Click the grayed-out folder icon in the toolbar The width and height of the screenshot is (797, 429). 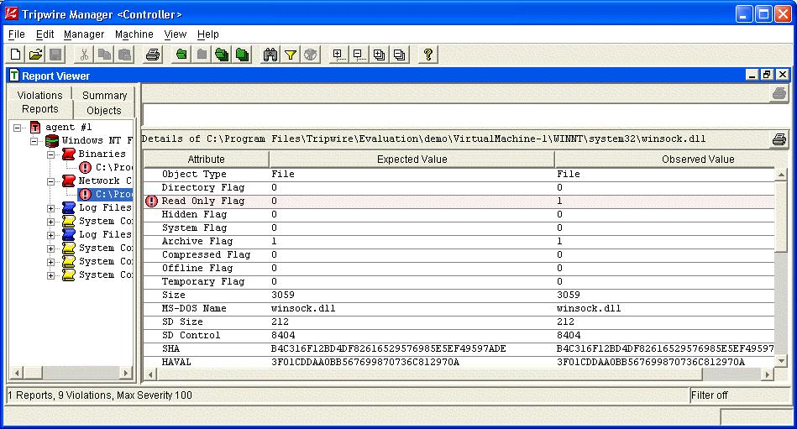click(202, 55)
